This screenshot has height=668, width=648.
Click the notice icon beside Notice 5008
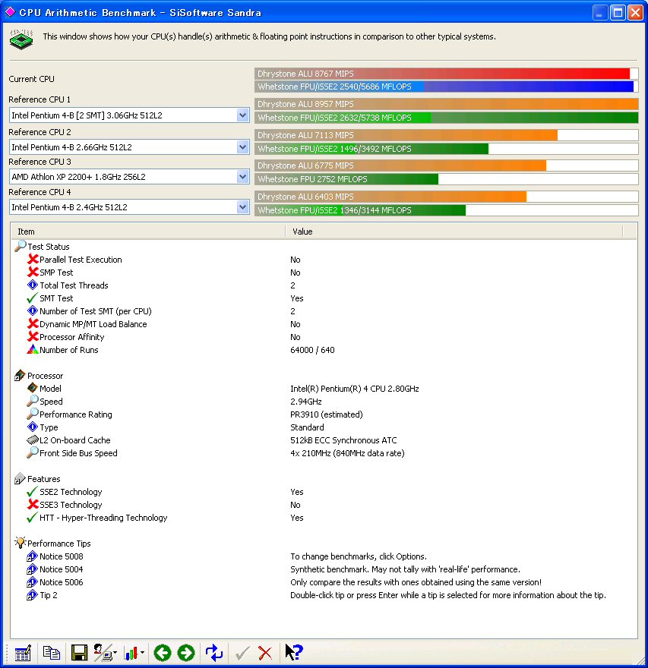[x=33, y=556]
